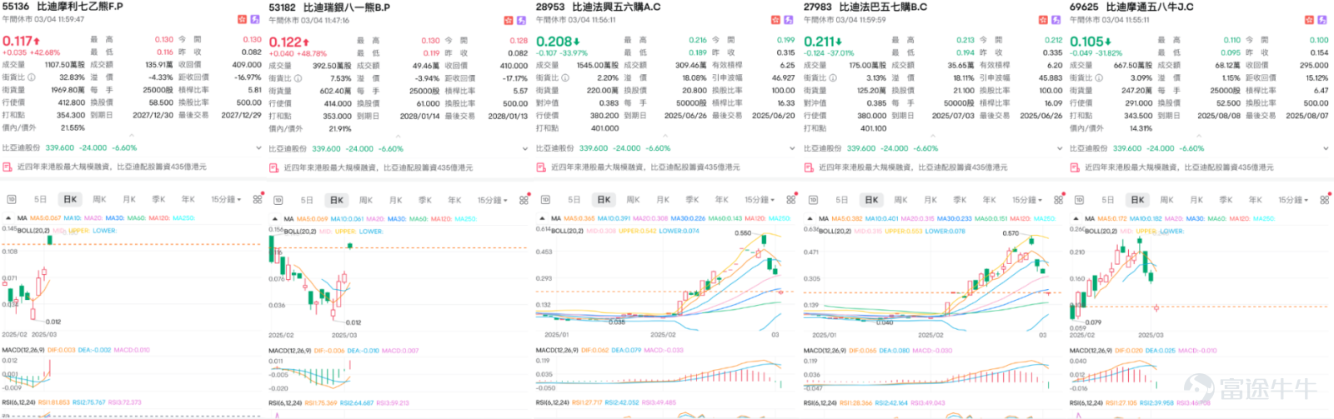Image resolution: width=1334 pixels, height=419 pixels.
Task: Click the Hong Kong flag icon for 28953
Action: 776,19
